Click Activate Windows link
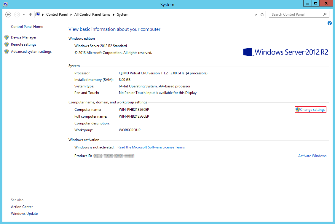This screenshot has height=224, width=335. point(312,156)
